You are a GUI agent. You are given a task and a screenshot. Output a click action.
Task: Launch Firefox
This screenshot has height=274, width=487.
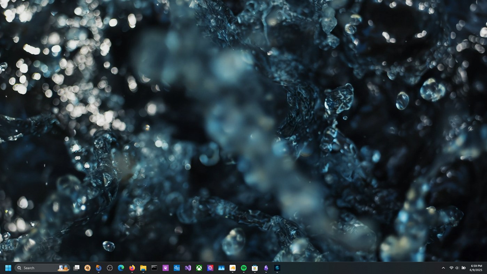132,268
